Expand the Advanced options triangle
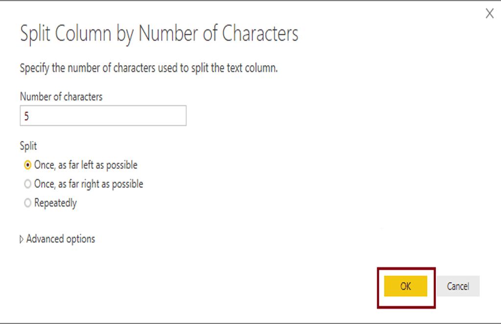Viewport: 501px width, 324px height. (x=22, y=239)
